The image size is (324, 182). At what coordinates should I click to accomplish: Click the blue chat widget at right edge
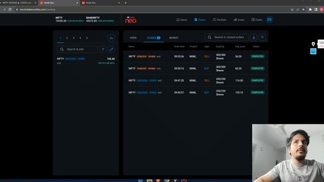click(x=313, y=51)
